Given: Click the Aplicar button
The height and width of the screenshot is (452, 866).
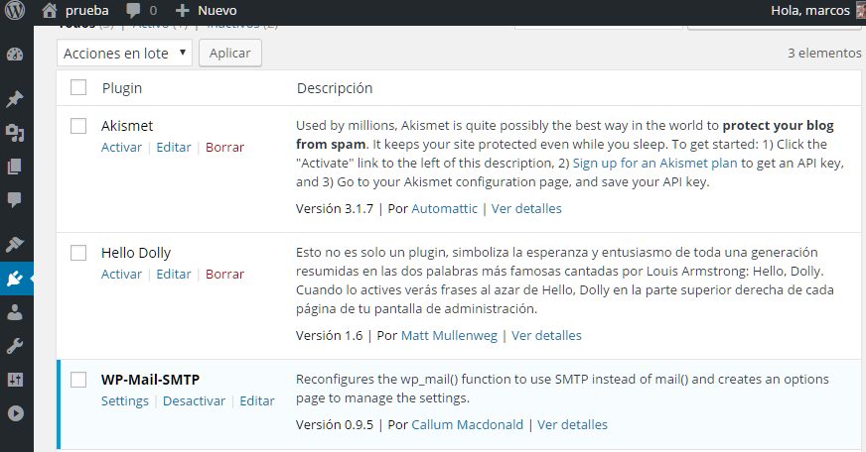Looking at the screenshot, I should click(229, 53).
